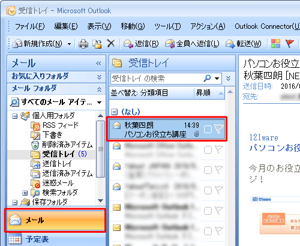The width and height of the screenshot is (300, 246).
Task: Select the 迷惑メール folder
Action: (52, 183)
